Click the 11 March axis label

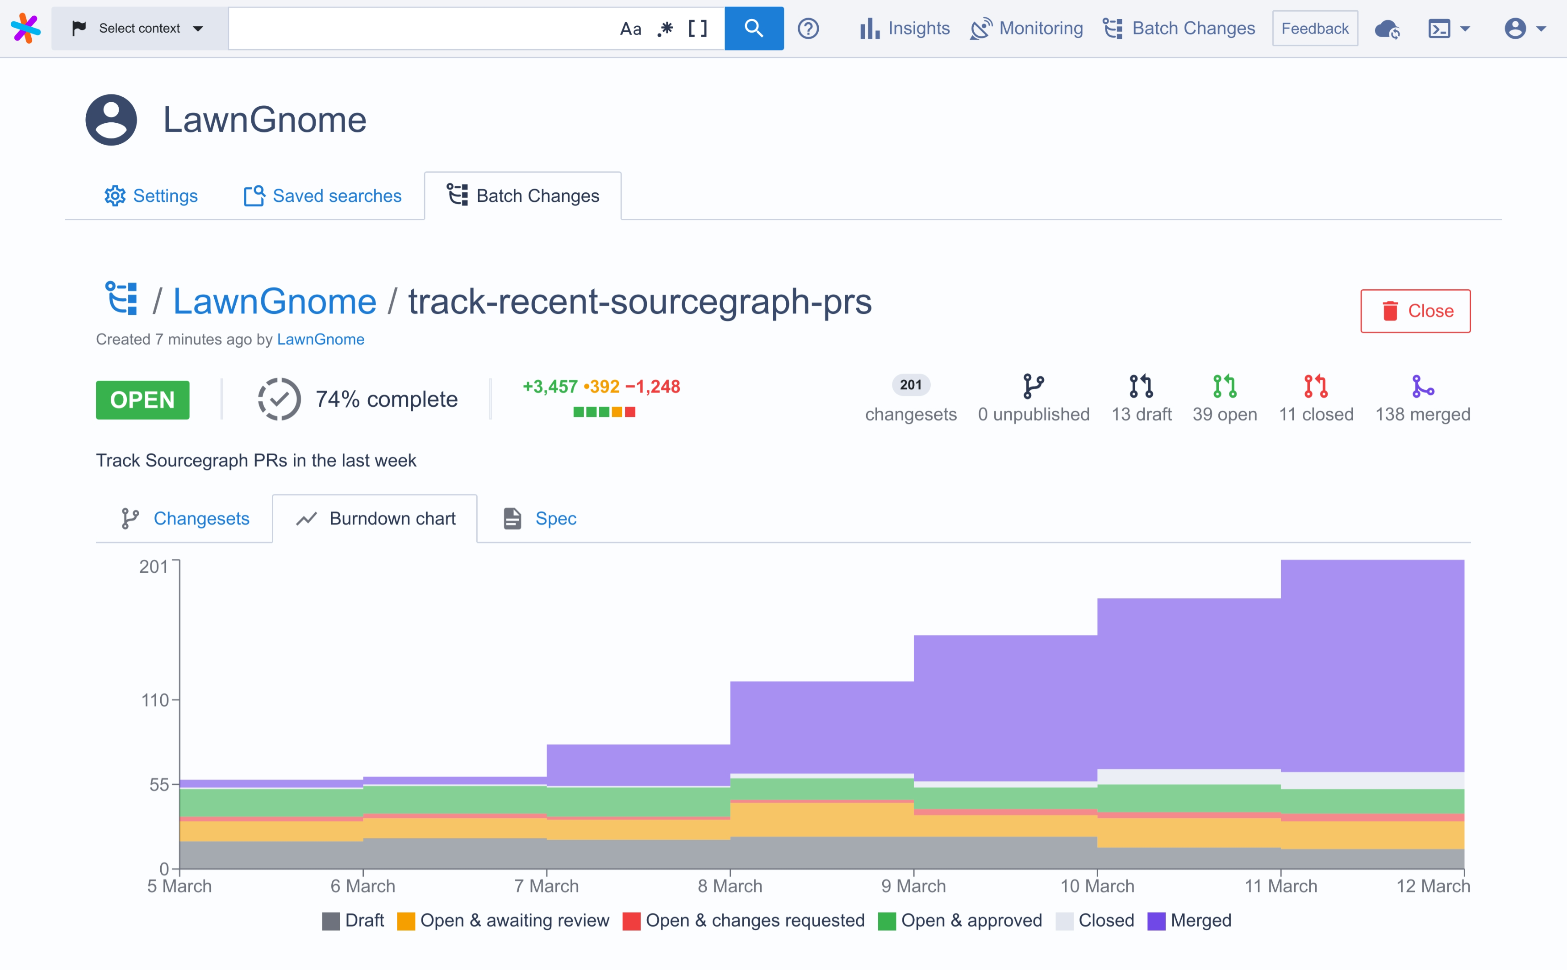1281,886
